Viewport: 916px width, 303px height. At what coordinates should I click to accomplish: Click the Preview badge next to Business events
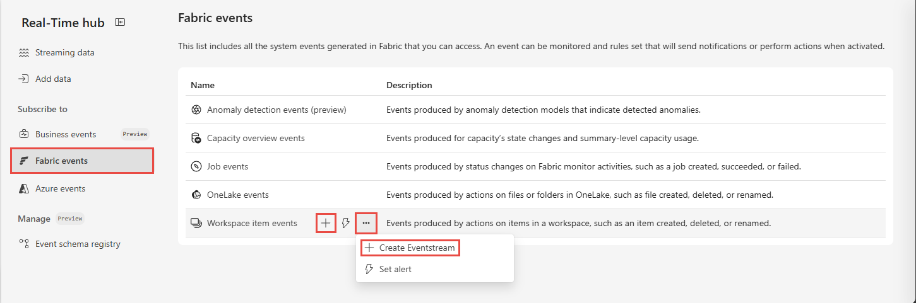click(134, 134)
